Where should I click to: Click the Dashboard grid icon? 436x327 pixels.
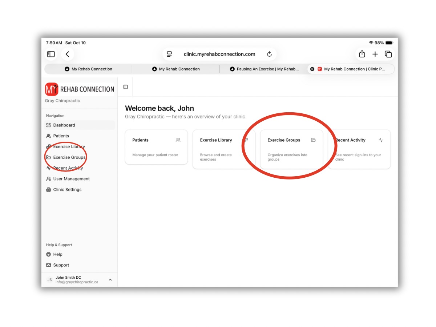tap(48, 125)
